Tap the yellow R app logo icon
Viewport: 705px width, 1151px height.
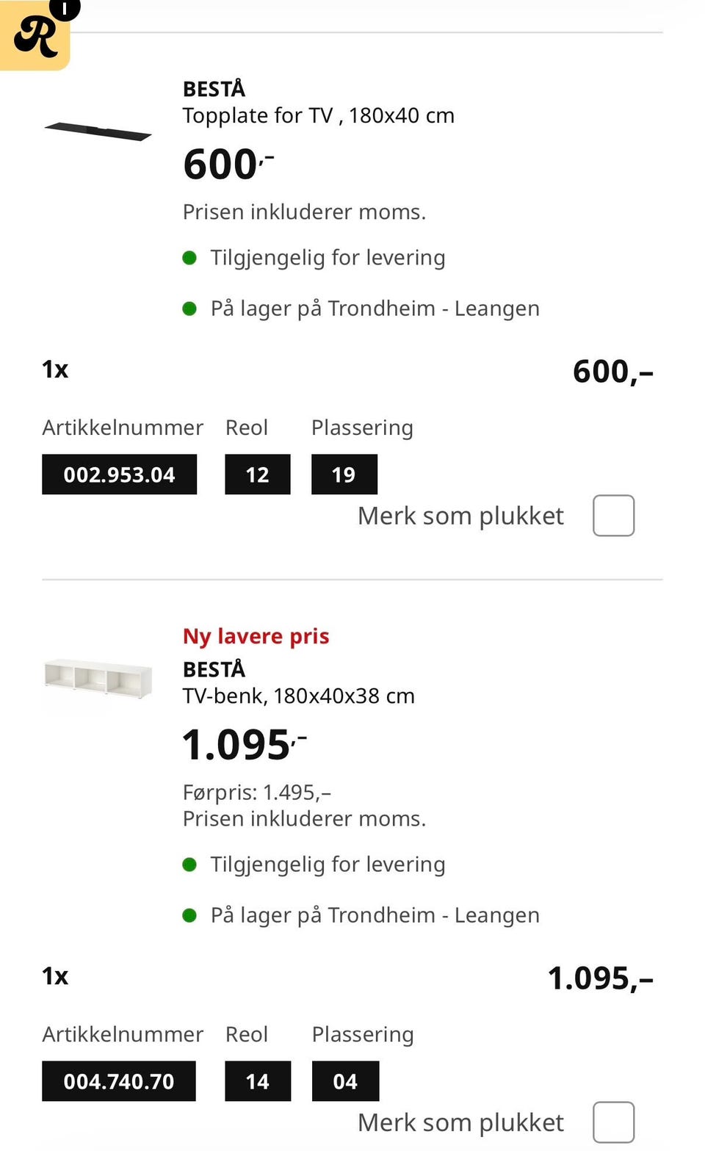pos(34,35)
